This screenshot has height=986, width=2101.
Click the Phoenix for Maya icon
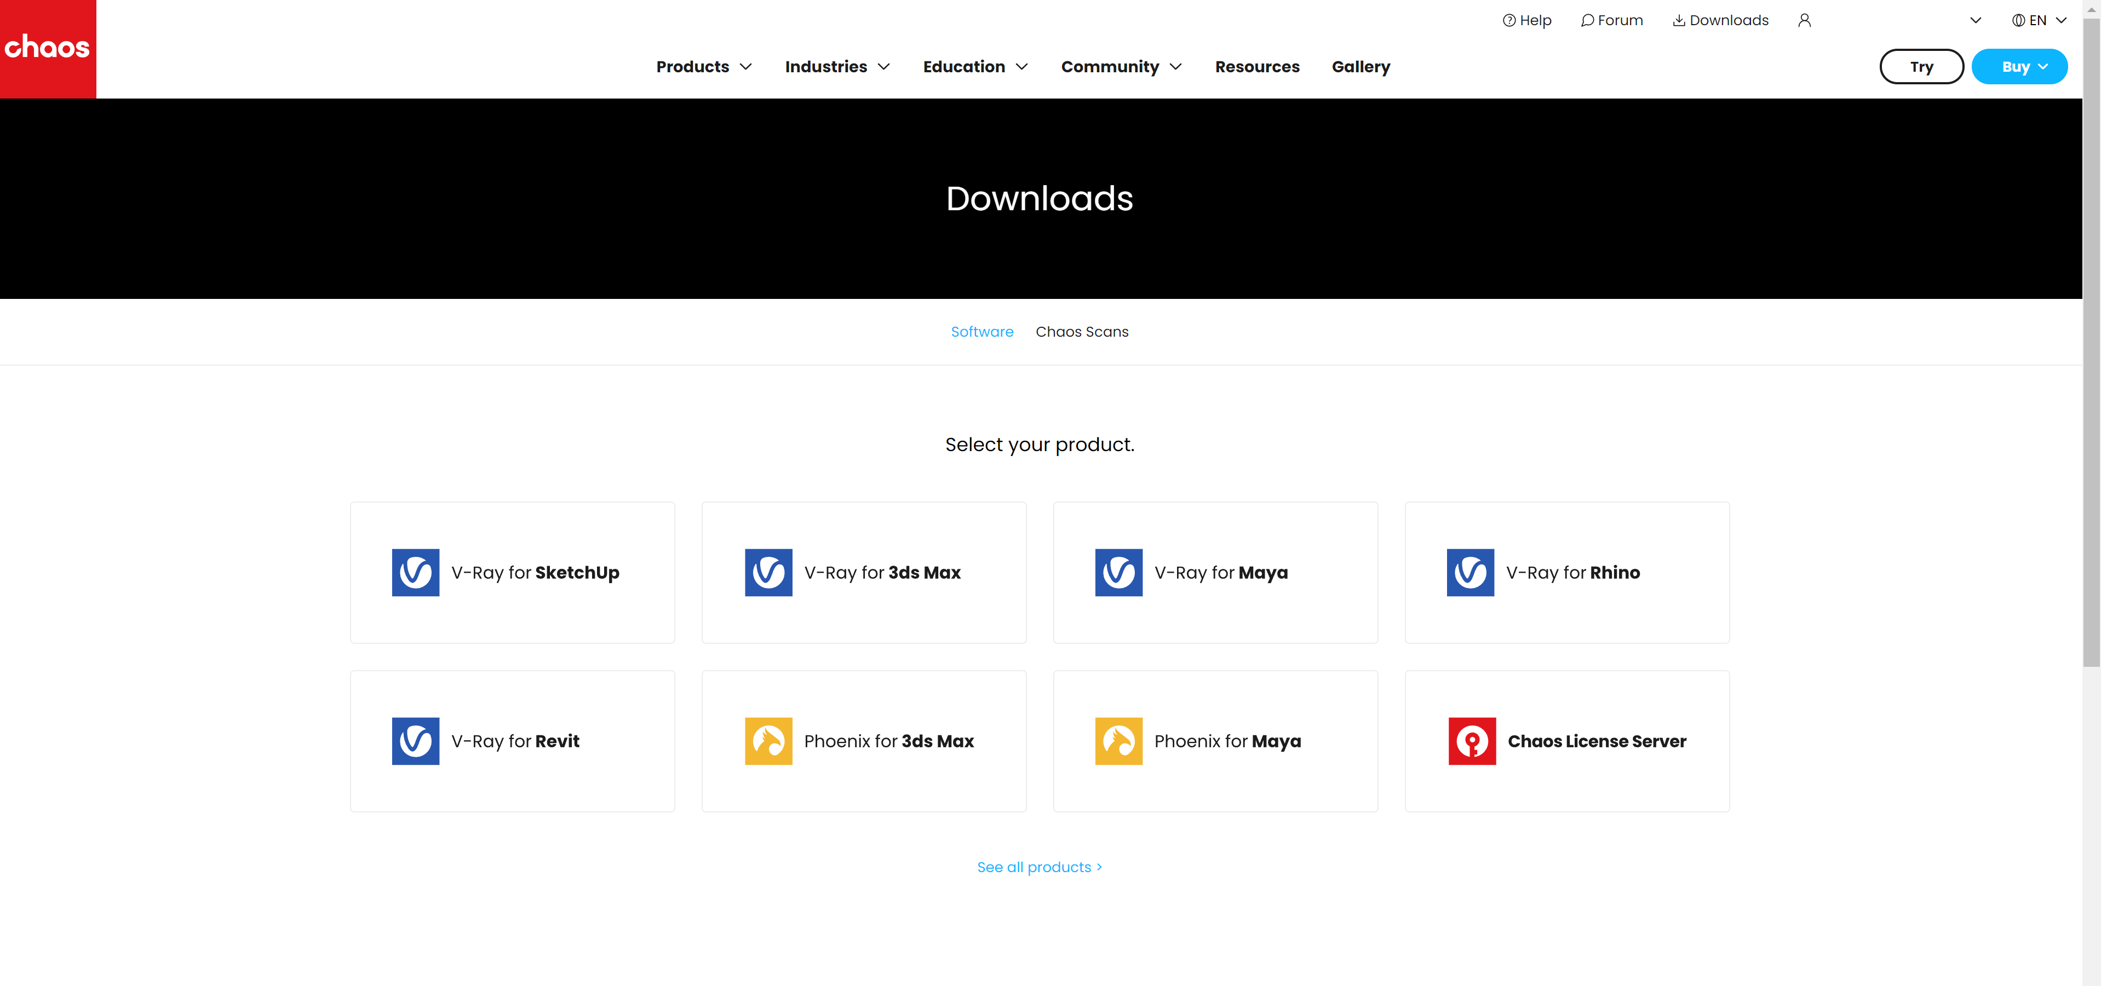pyautogui.click(x=1118, y=741)
